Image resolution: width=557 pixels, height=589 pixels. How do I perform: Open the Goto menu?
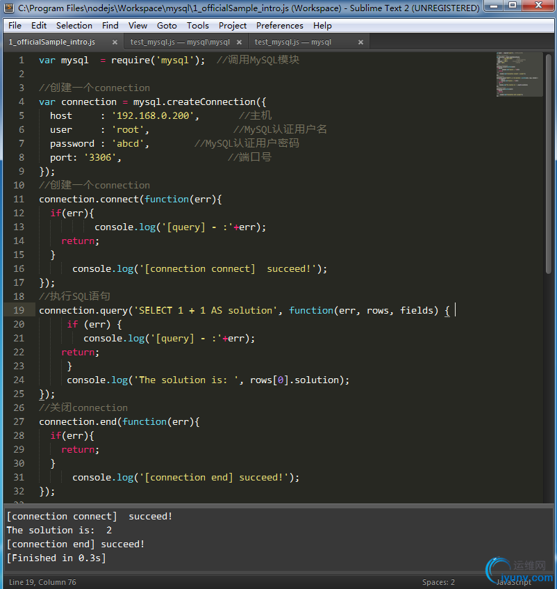point(167,26)
